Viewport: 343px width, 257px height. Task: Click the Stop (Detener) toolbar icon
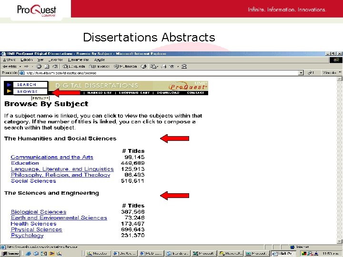point(39,67)
